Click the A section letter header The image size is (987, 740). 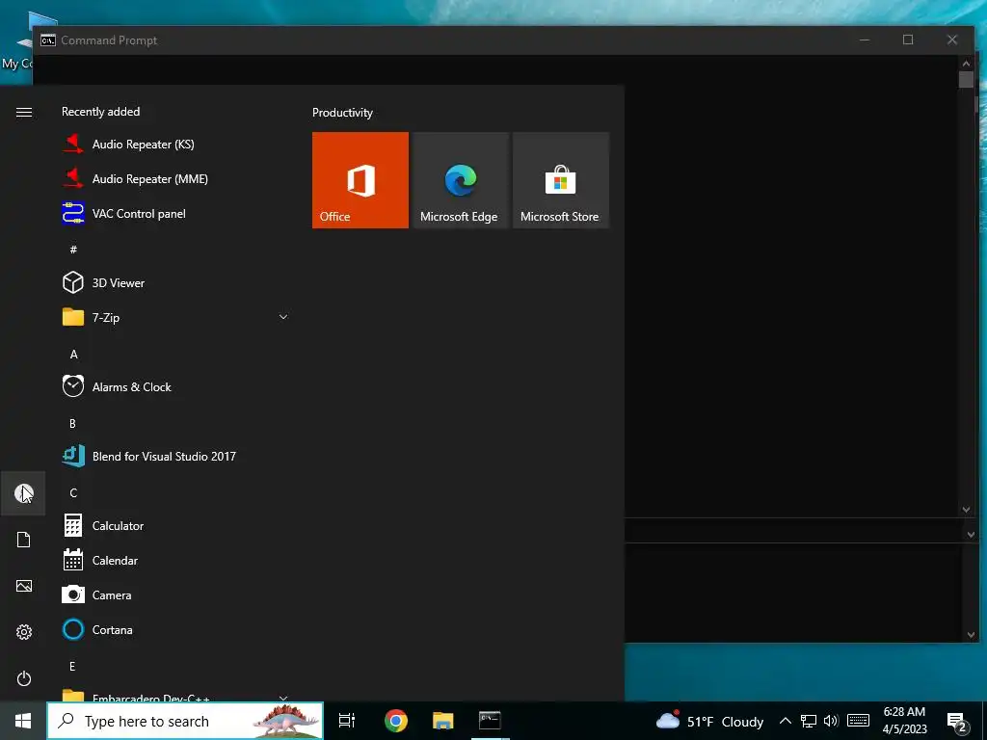(x=73, y=355)
